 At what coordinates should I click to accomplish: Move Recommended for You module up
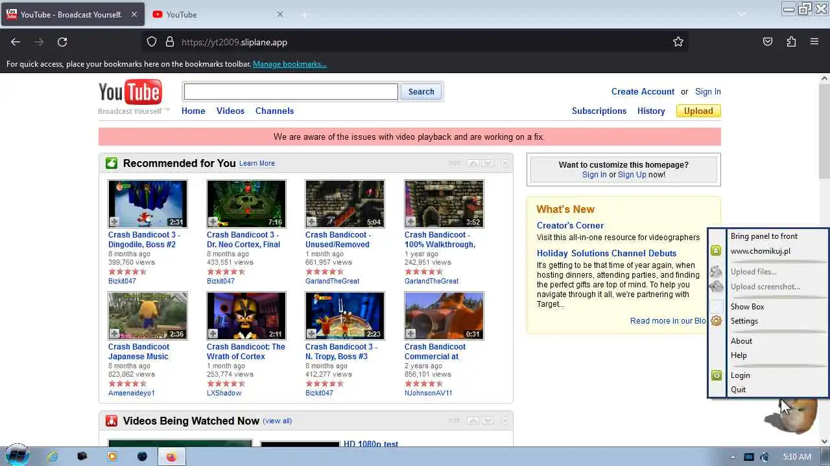click(x=473, y=163)
